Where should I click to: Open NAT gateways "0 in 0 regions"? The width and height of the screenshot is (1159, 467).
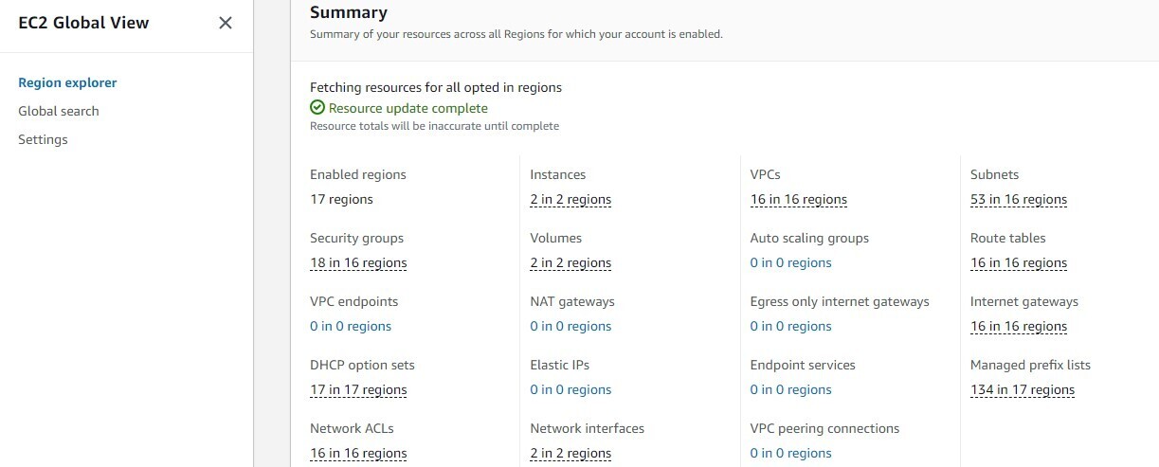pyautogui.click(x=570, y=327)
